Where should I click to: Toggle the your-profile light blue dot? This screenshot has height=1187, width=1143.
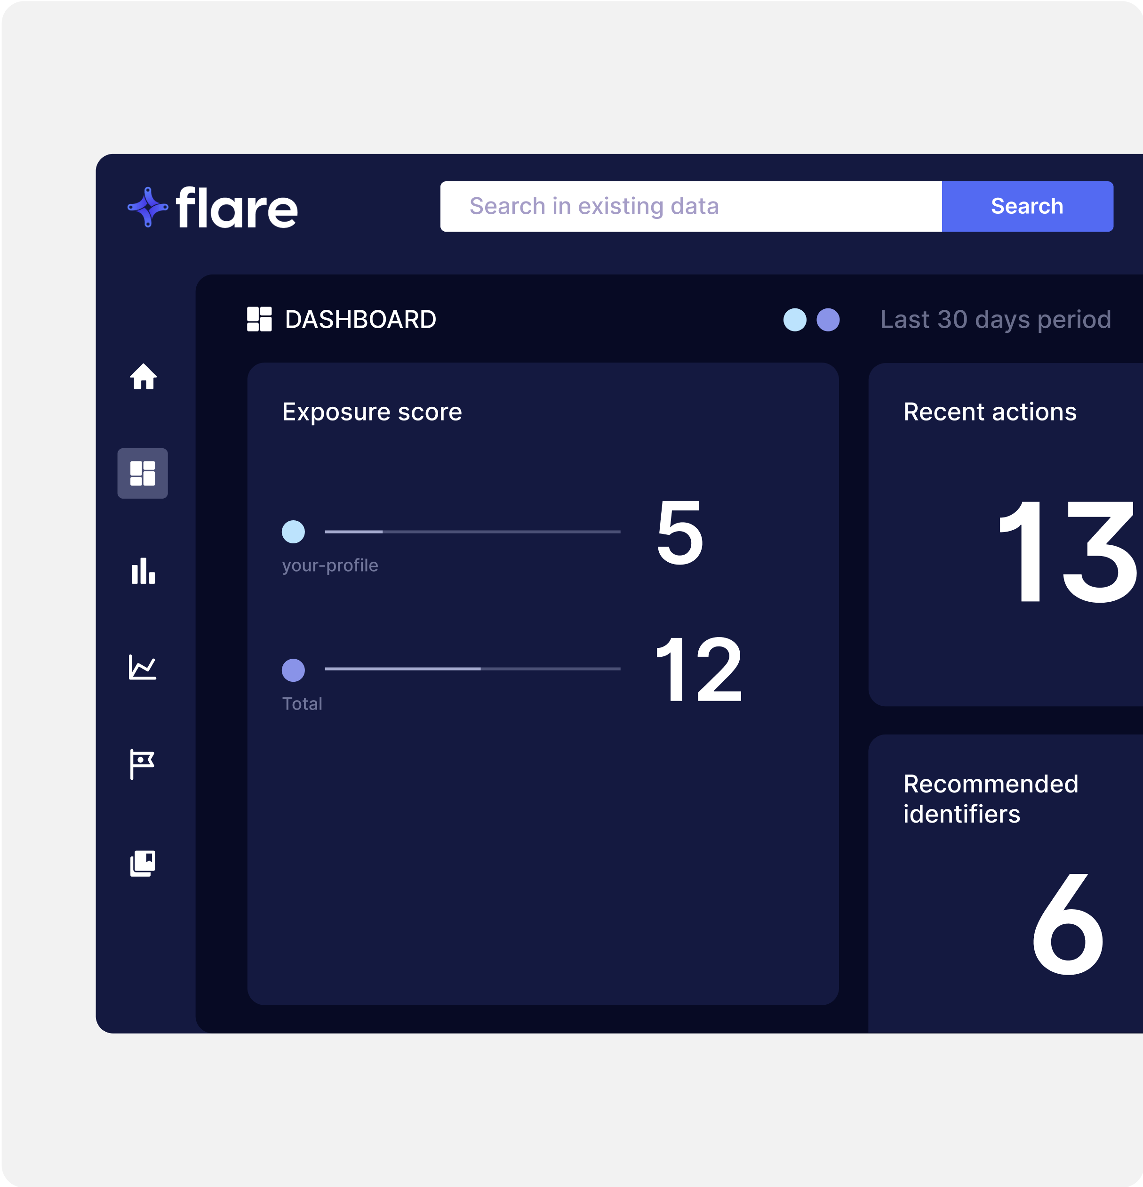[293, 532]
